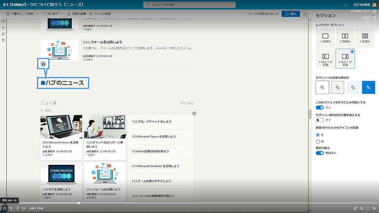
Task: Click the site search field
Action: (x=189, y=5)
